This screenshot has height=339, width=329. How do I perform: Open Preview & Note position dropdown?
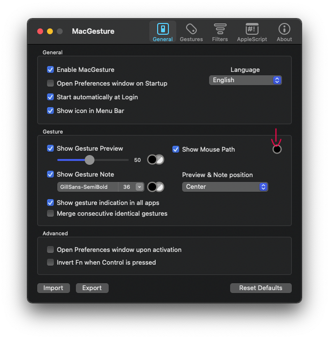click(225, 187)
